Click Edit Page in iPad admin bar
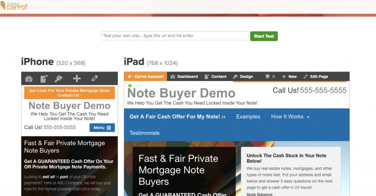 point(316,76)
